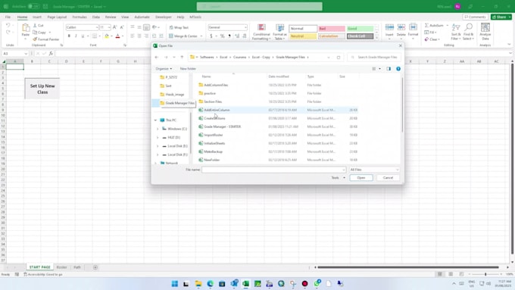515x290 pixels.
Task: Click the Undo arrow icon
Action: pyautogui.click(x=8, y=25)
